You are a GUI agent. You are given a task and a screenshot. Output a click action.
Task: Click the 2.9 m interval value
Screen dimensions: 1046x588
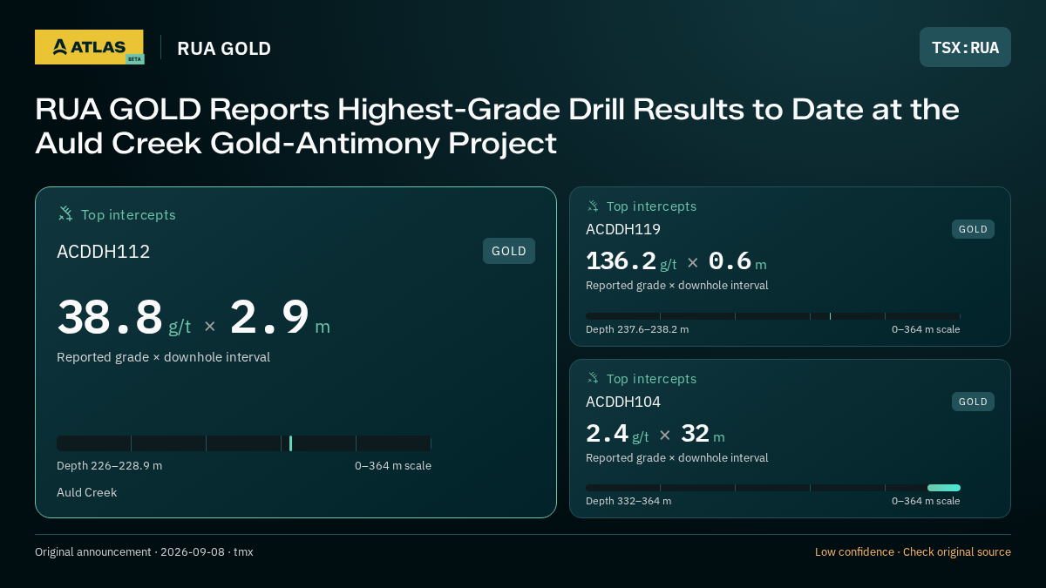280,317
